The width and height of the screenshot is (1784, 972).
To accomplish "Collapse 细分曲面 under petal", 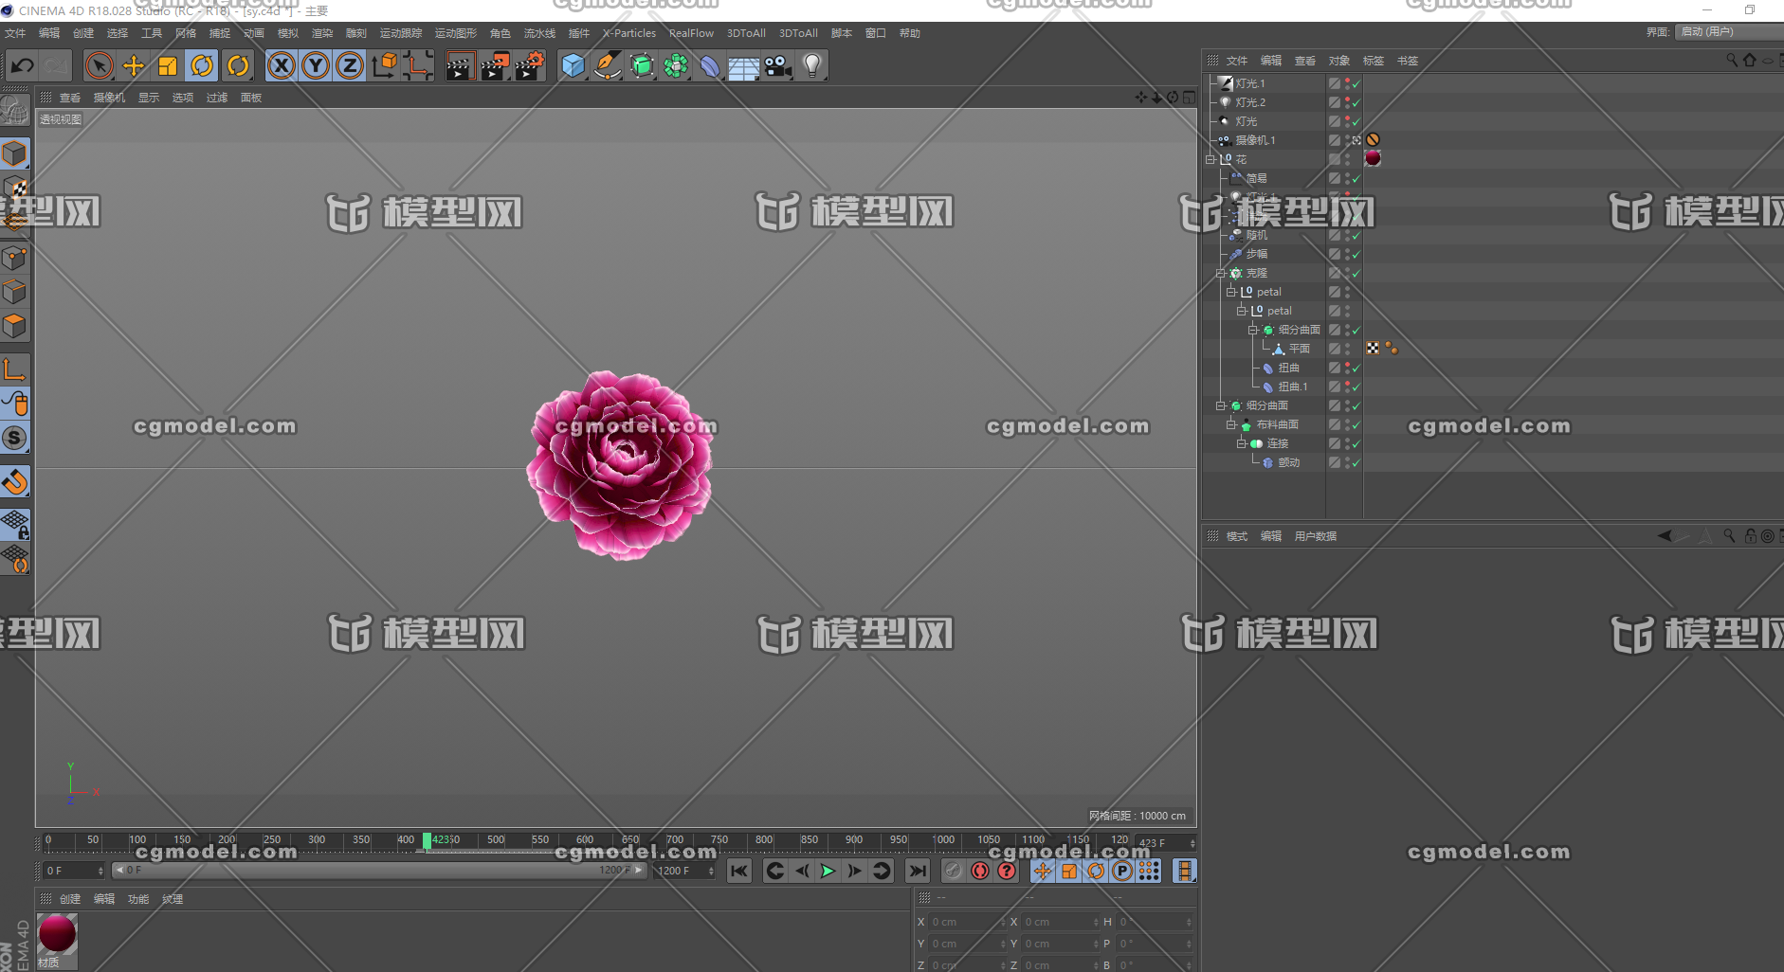I will tap(1252, 330).
